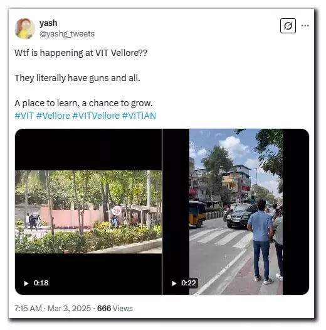326x330 pixels.
Task: Click the 0:18 duration label
Action: pos(41,283)
